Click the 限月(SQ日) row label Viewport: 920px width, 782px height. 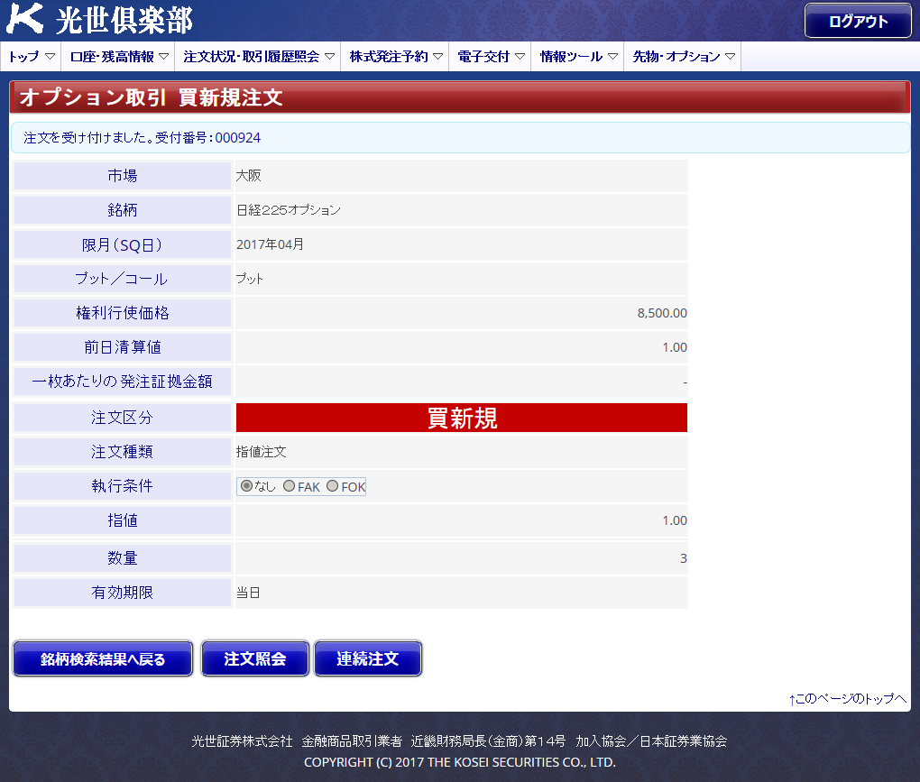click(x=123, y=244)
